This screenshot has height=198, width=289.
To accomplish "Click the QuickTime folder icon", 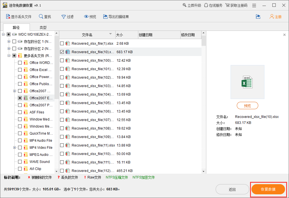I will (26, 134).
